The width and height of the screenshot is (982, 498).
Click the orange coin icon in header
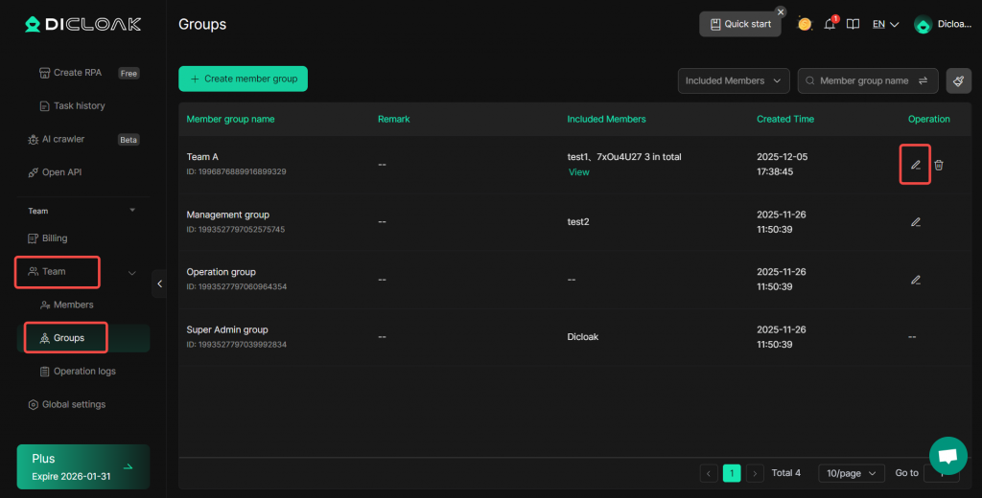805,24
